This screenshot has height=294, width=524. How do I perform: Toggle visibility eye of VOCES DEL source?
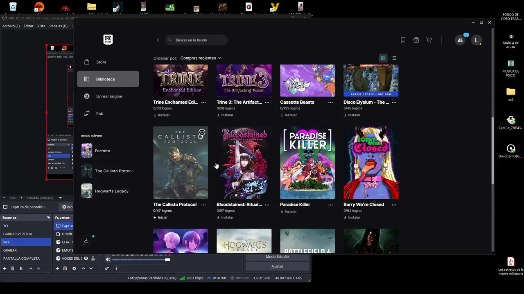coord(86,258)
